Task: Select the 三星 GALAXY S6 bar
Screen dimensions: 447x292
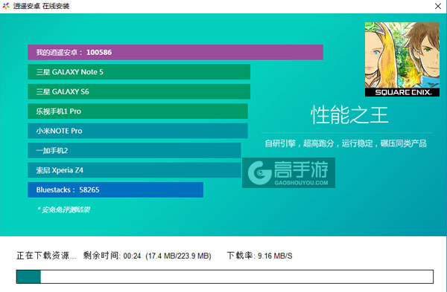Action: 139,91
